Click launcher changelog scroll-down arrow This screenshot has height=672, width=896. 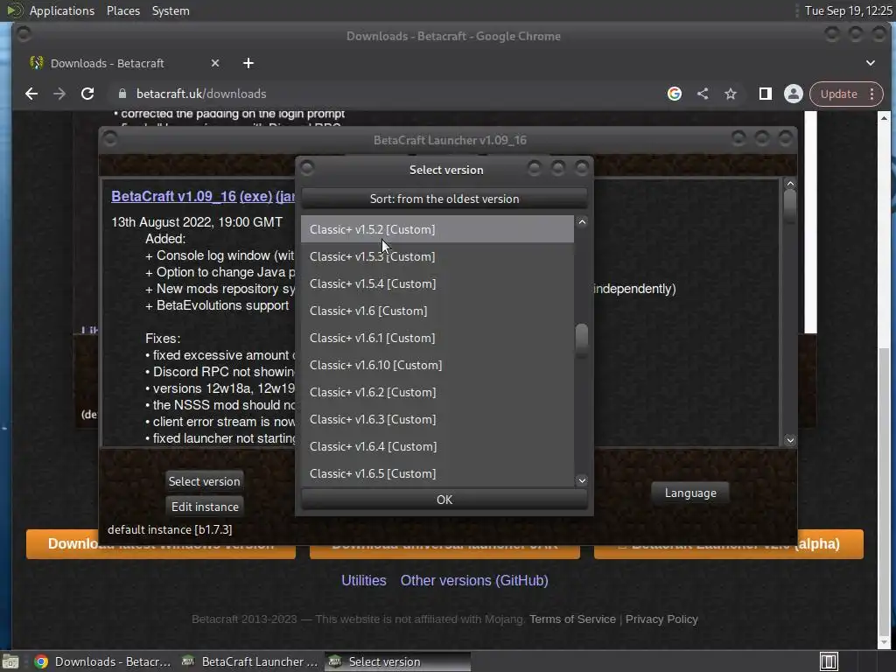click(790, 440)
